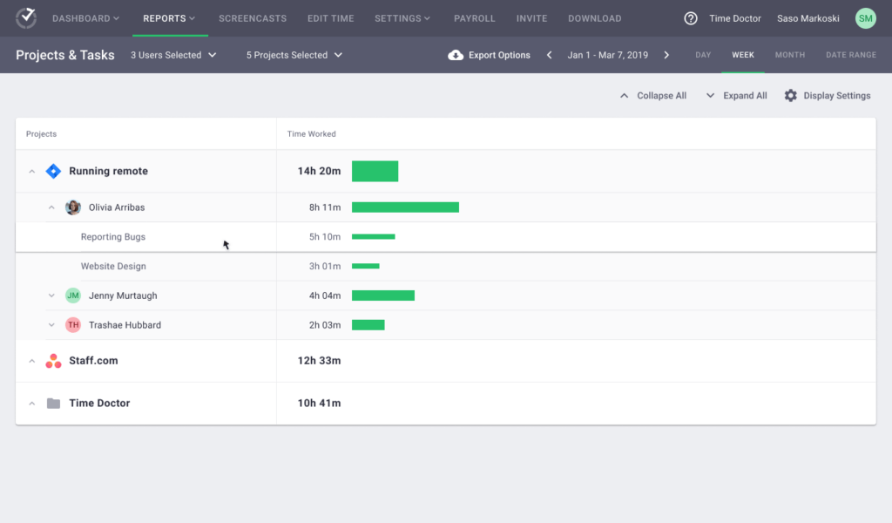Click the Display Settings gear icon
The width and height of the screenshot is (892, 523).
pyautogui.click(x=790, y=96)
